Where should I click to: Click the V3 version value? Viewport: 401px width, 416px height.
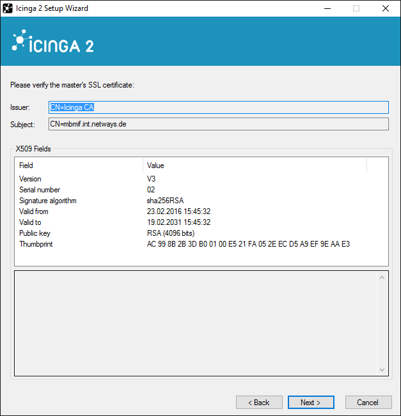point(151,179)
